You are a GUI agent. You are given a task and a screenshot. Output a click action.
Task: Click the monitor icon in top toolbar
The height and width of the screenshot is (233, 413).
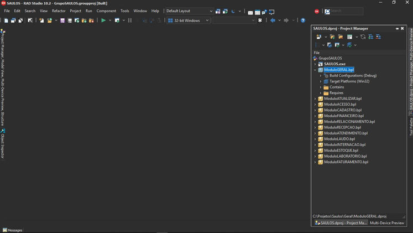point(271,12)
